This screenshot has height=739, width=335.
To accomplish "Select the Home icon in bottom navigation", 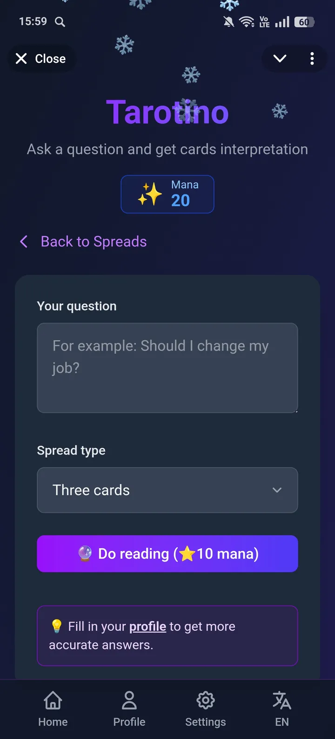I will point(53,700).
